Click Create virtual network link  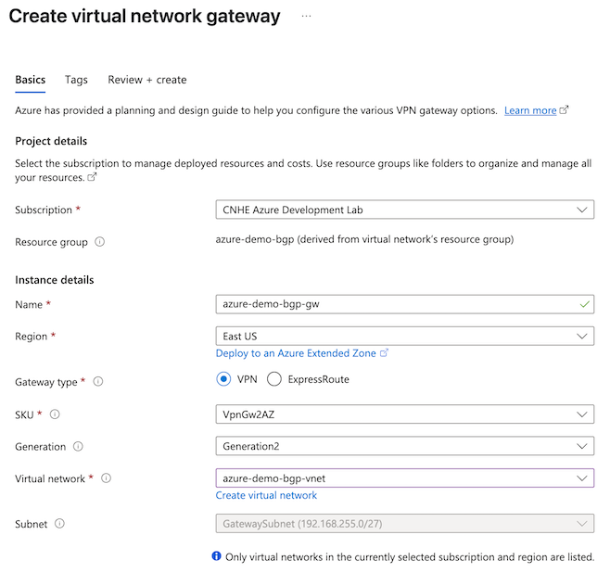(x=266, y=495)
